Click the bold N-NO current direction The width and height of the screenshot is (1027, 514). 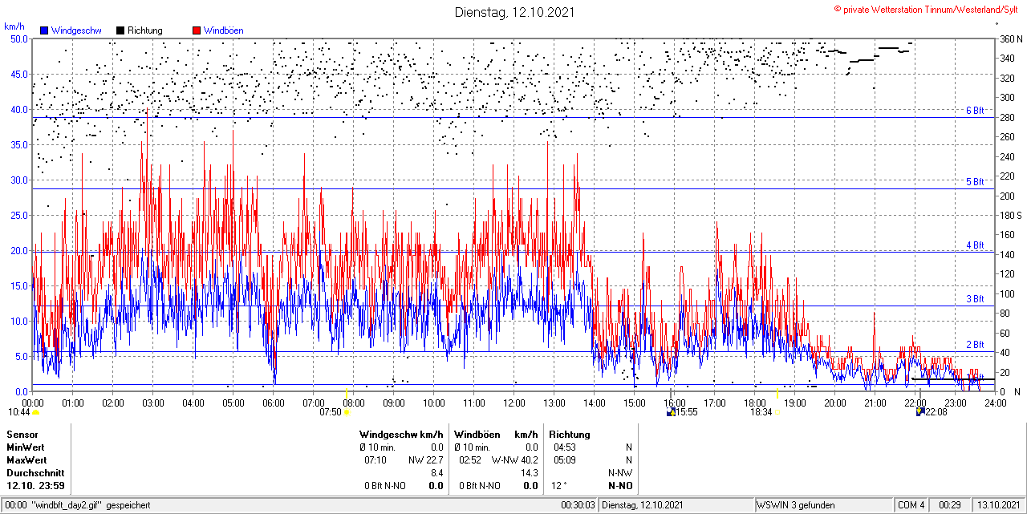pos(620,486)
